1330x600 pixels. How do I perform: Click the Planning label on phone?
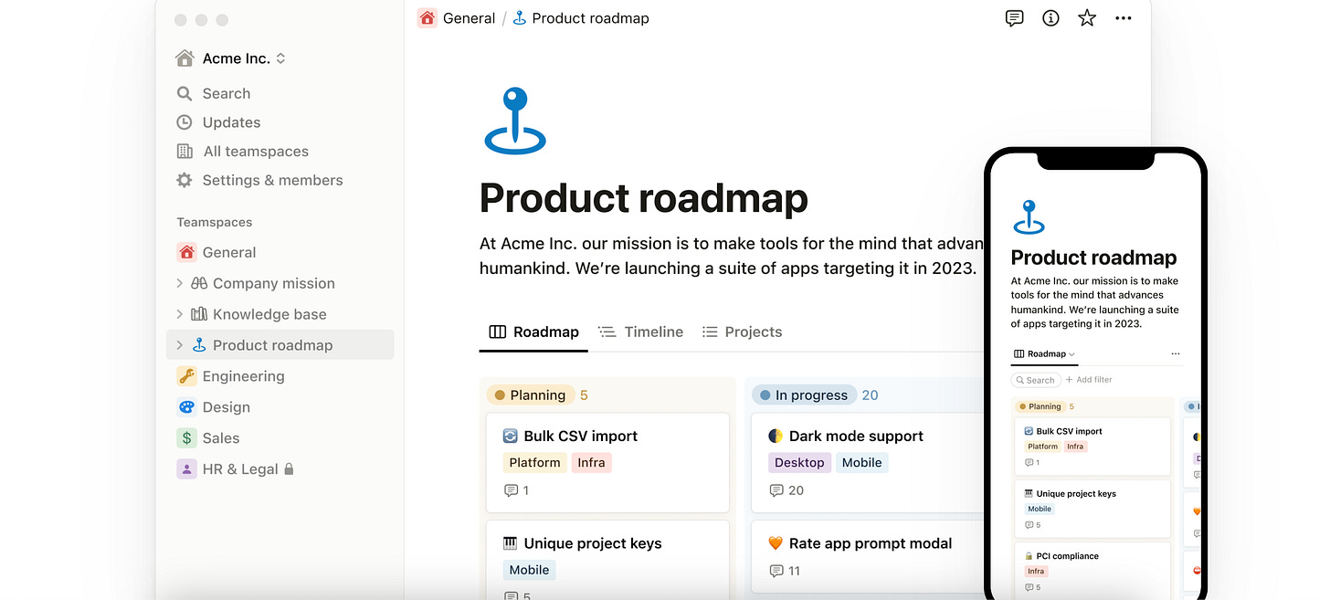[1040, 406]
